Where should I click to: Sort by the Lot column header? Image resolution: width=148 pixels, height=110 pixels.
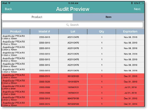(x=73, y=32)
